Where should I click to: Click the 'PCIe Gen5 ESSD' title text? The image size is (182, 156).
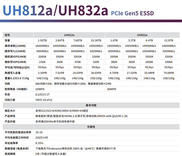pyautogui.click(x=132, y=14)
